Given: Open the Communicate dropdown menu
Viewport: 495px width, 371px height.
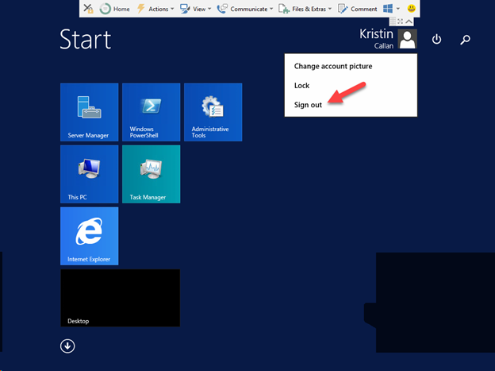Looking at the screenshot, I should click(x=245, y=9).
